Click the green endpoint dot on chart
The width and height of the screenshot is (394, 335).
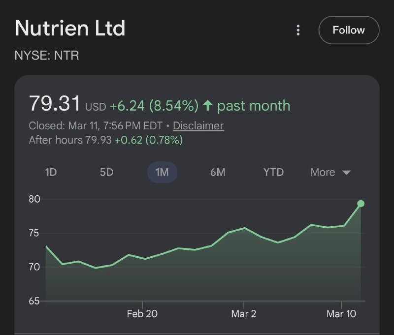coord(361,204)
